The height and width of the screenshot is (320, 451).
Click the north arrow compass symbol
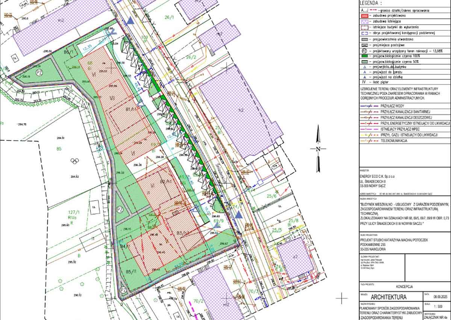pyautogui.click(x=318, y=149)
